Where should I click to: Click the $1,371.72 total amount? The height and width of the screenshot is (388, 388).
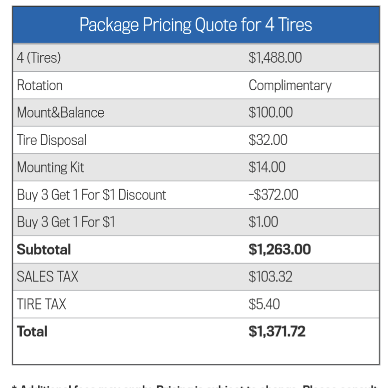click(x=277, y=331)
